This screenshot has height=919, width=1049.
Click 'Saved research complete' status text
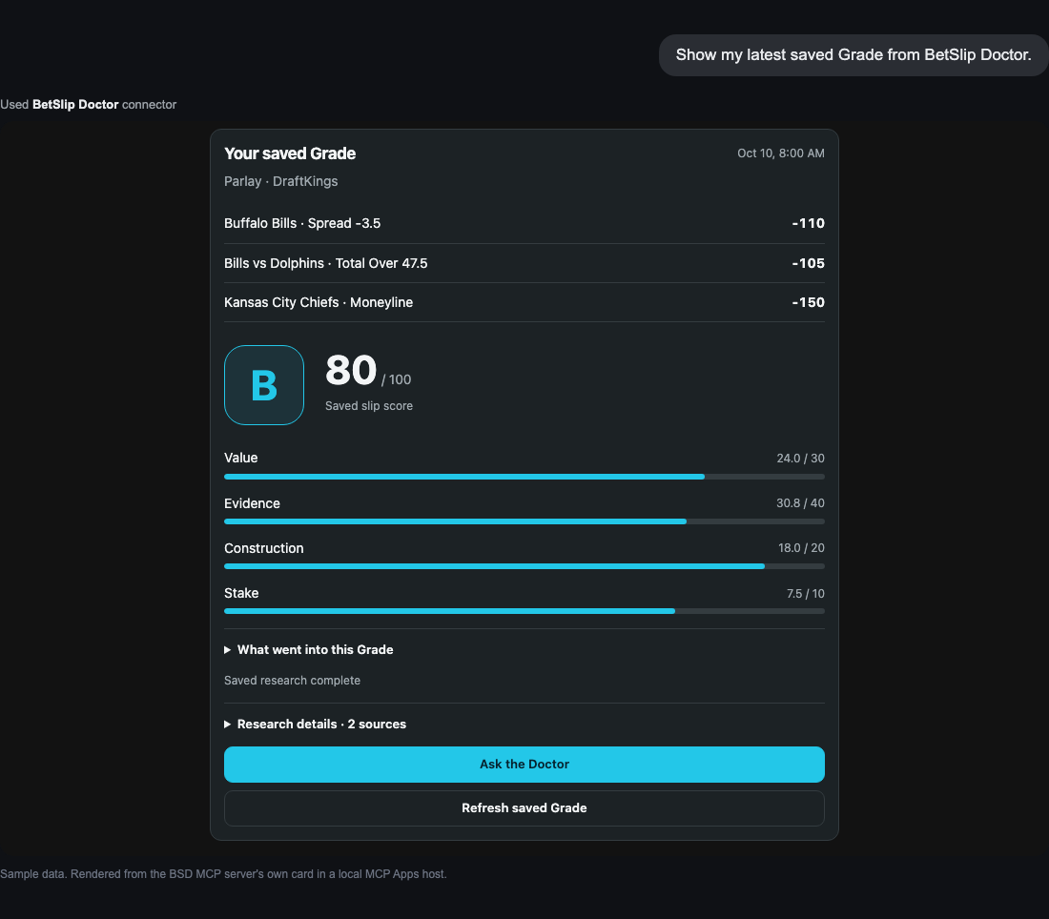tap(293, 681)
